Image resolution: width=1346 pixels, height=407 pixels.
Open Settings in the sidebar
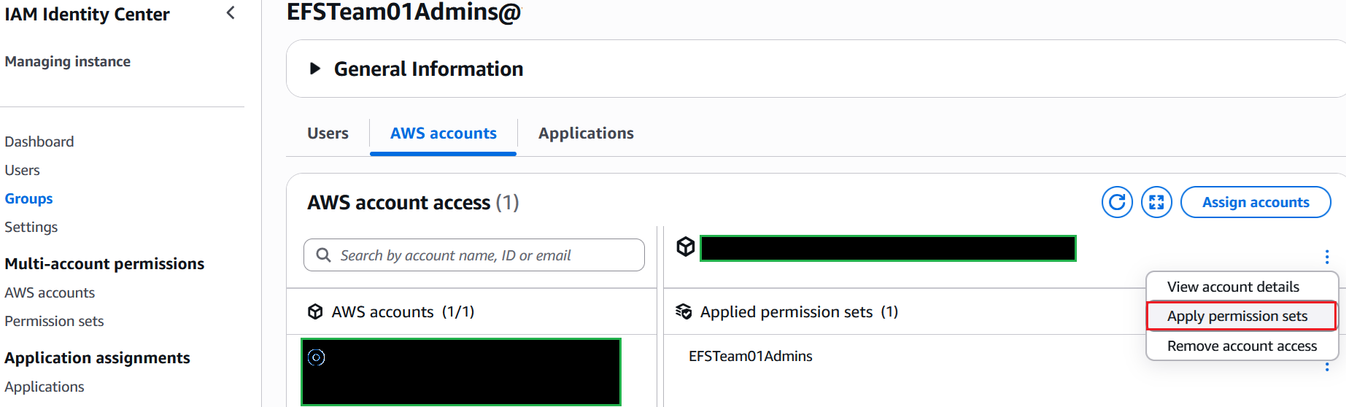click(x=31, y=227)
